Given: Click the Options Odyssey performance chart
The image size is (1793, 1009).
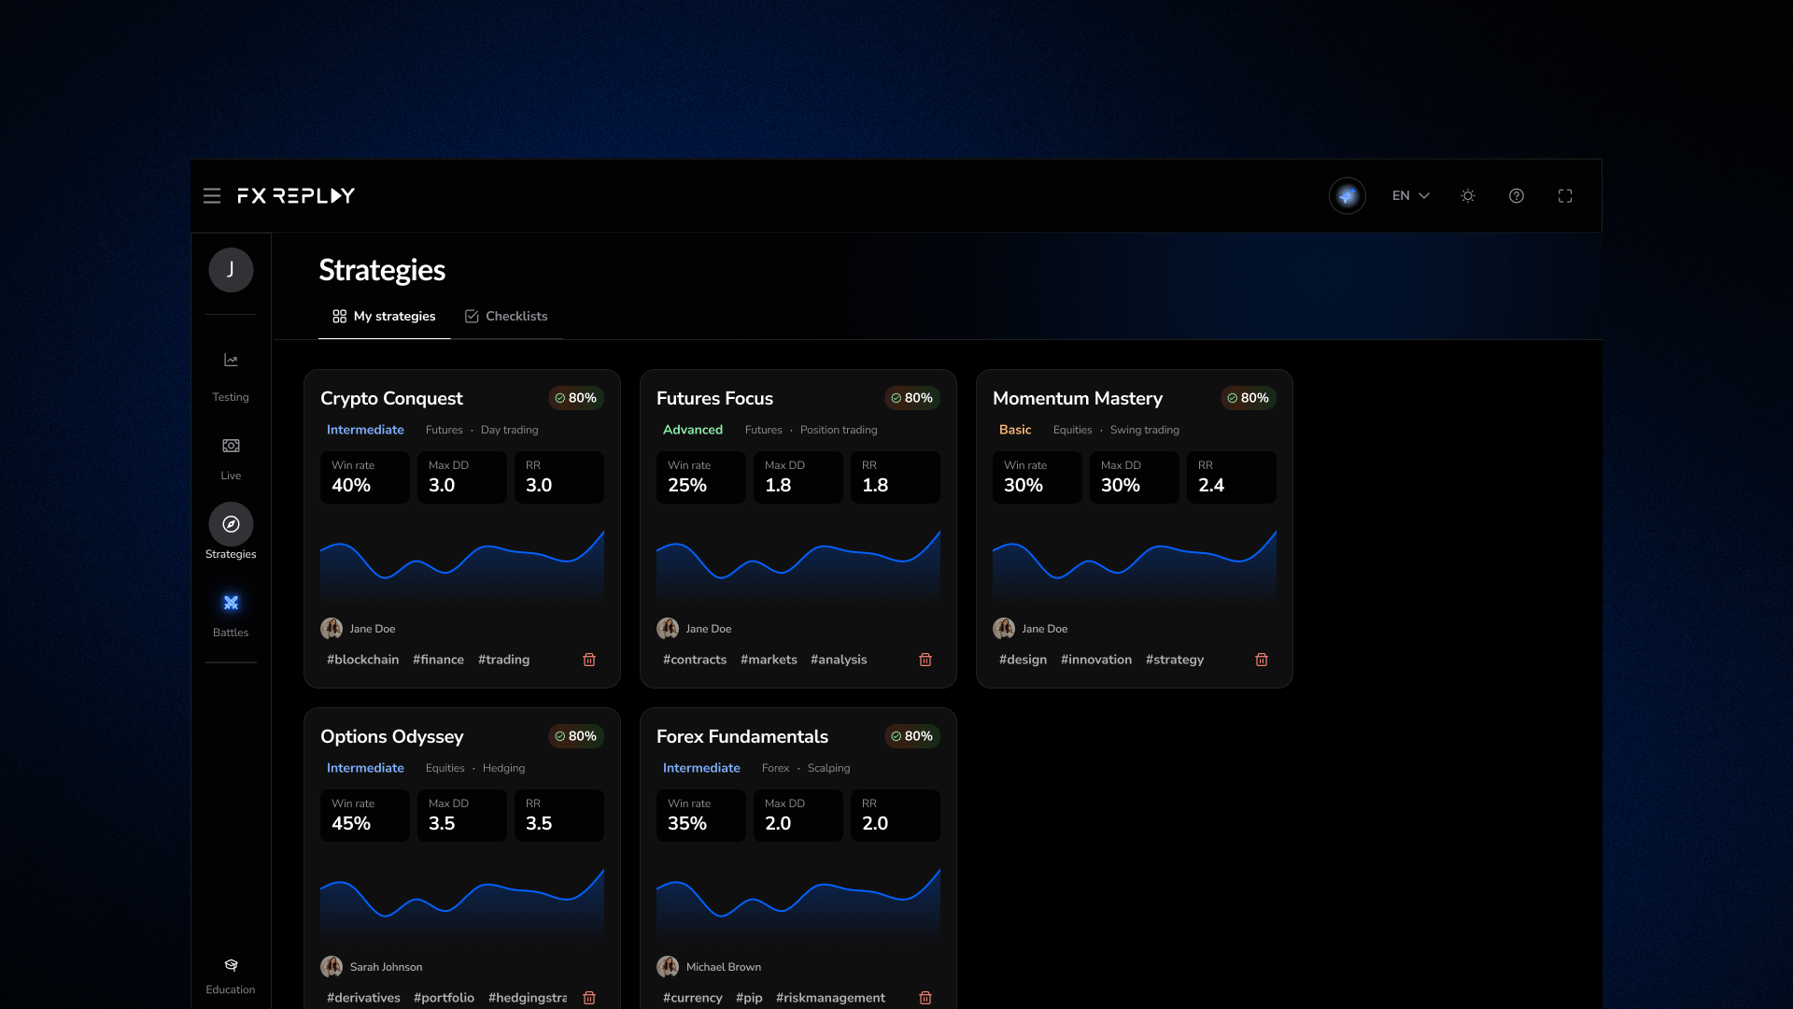Looking at the screenshot, I should 461,904.
